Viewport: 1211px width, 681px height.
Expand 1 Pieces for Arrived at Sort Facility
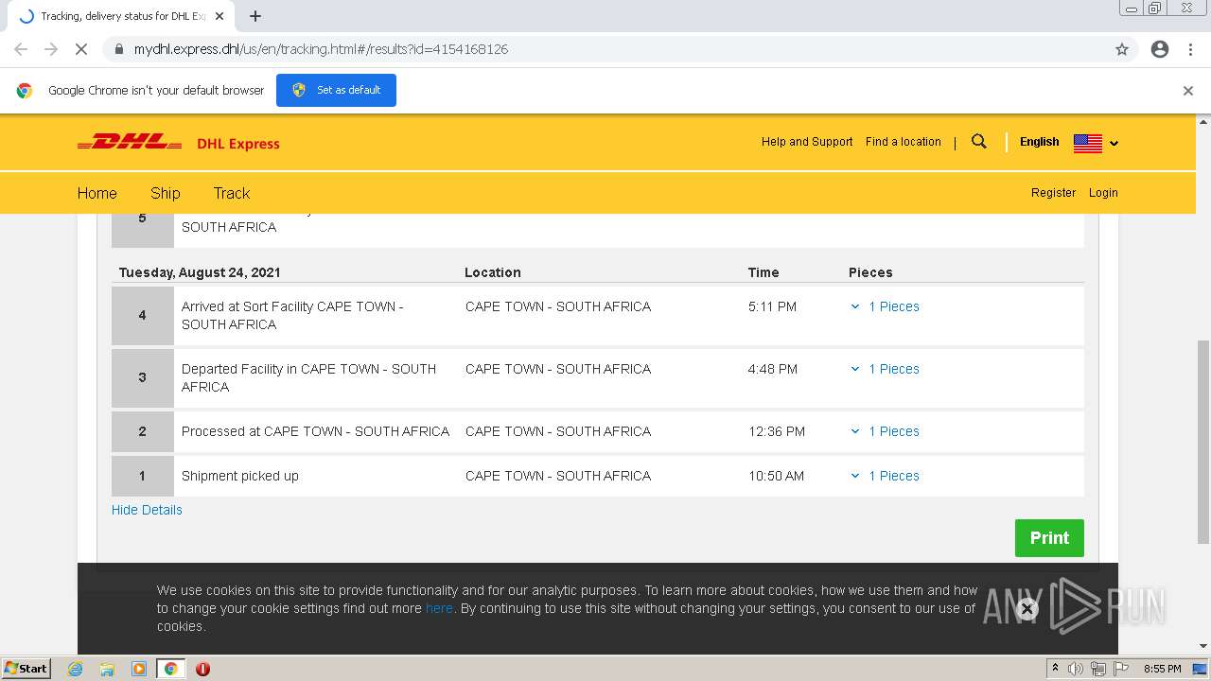[x=886, y=306]
